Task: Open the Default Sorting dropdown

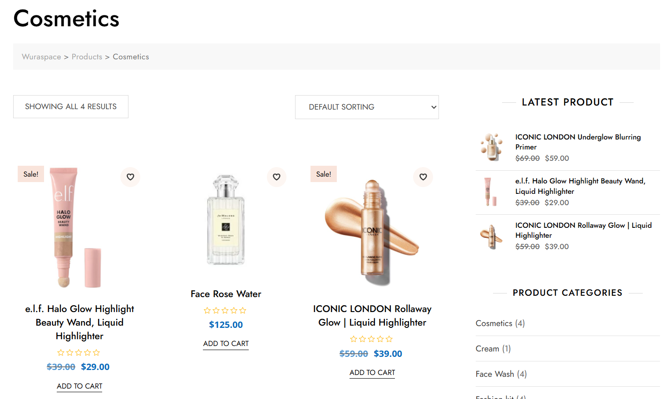Action: pyautogui.click(x=367, y=107)
